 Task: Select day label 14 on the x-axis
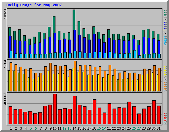click(x=74, y=128)
